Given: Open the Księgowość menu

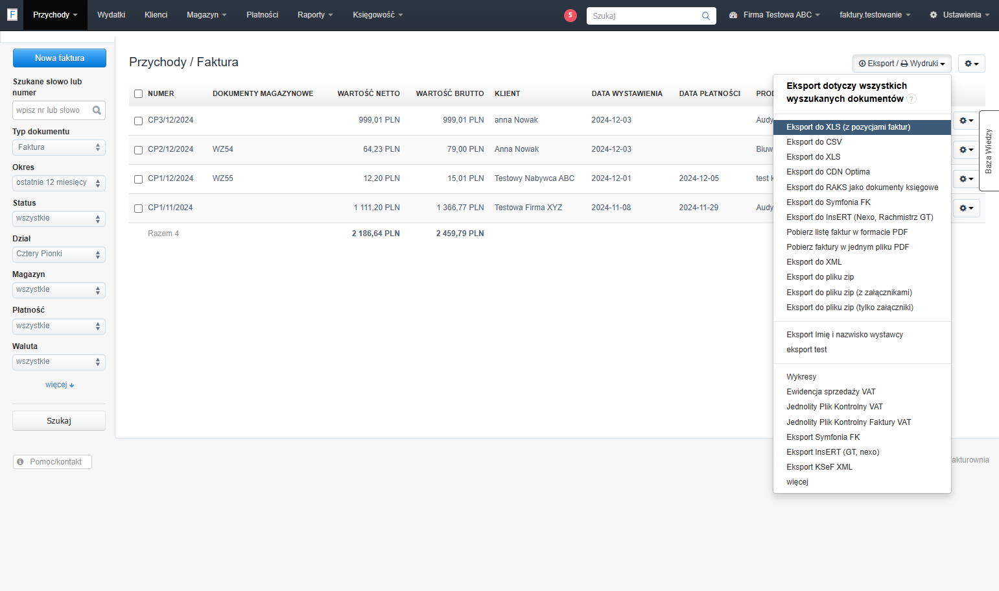Looking at the screenshot, I should pos(378,15).
